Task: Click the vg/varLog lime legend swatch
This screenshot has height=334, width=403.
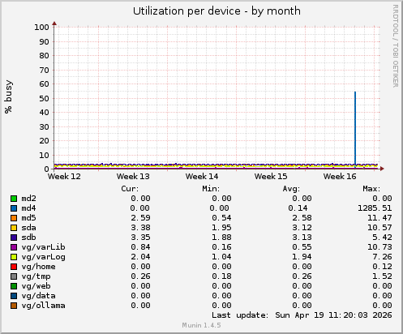Action: 14,257
